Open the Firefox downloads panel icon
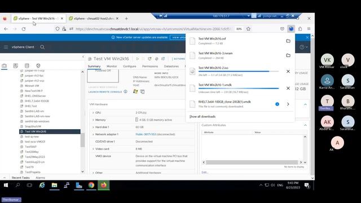Screen dimensions: 361x203 click(x=291, y=29)
